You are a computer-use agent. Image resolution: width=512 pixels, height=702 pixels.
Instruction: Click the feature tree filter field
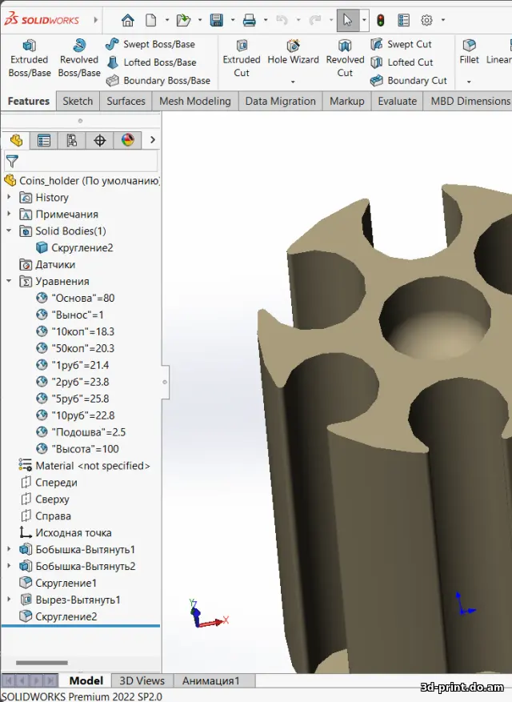(84, 161)
